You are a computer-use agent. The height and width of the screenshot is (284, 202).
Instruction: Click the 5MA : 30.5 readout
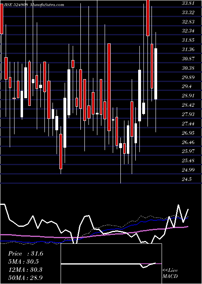23,262
